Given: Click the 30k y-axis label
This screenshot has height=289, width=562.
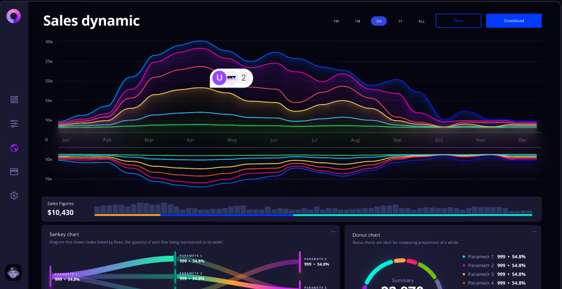Looking at the screenshot, I should coord(49,42).
